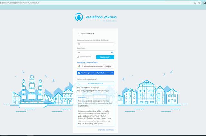
Task: Enable the "Prisiminti mane" checkbox
Action: pyautogui.click(x=78, y=57)
